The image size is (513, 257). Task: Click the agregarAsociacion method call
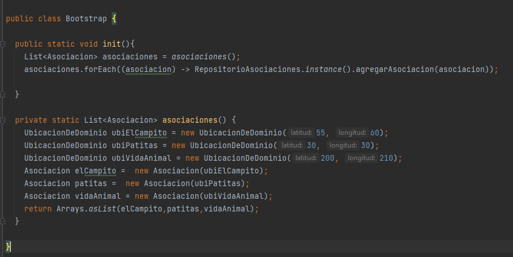(395, 69)
